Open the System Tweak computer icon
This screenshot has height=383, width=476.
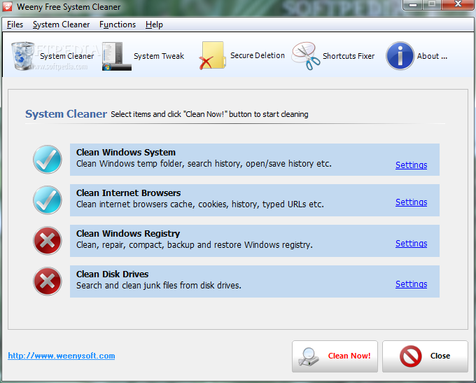click(x=117, y=57)
